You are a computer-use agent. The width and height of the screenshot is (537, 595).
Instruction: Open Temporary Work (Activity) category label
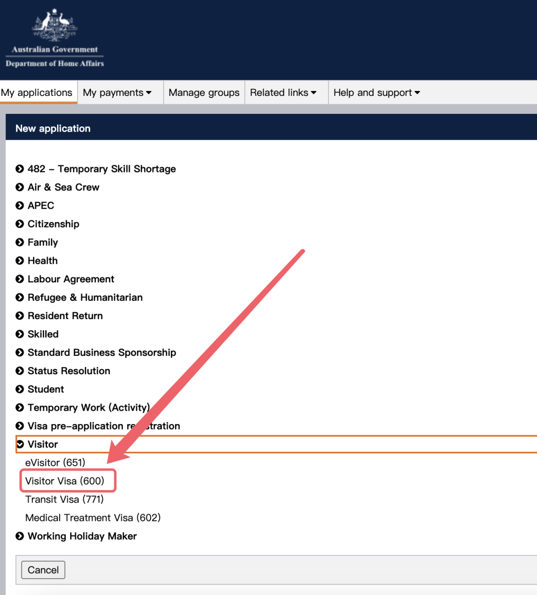pos(89,408)
